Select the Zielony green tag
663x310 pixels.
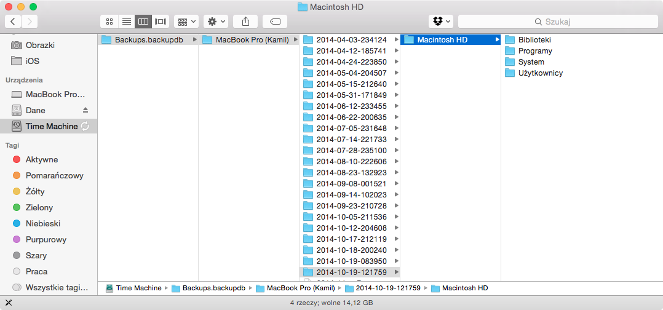(49, 208)
